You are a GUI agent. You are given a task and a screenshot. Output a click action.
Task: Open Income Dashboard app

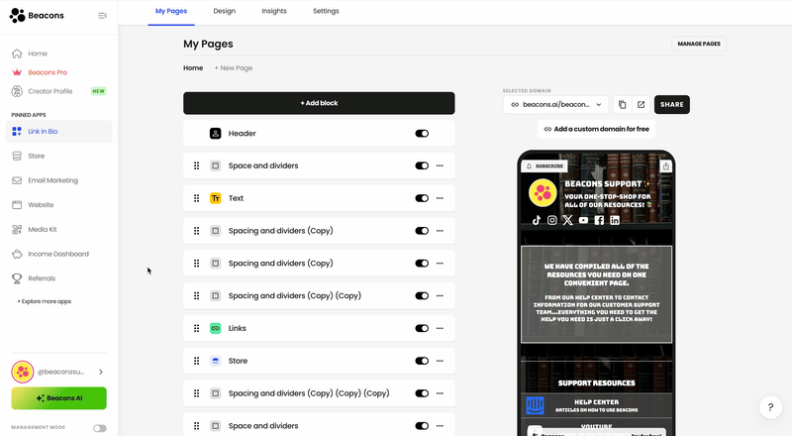coord(58,254)
